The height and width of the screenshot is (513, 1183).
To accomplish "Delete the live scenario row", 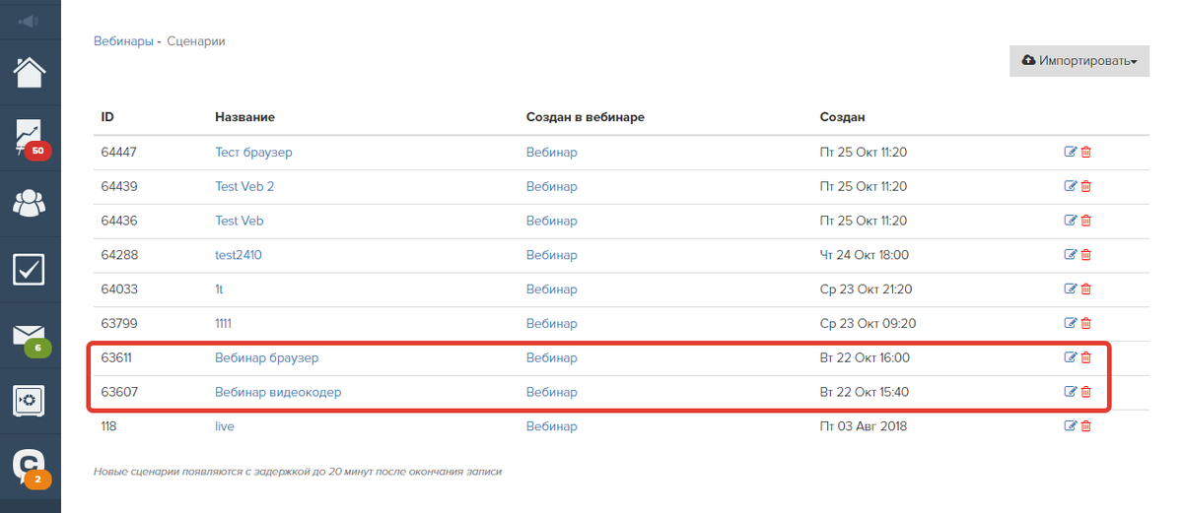I will (1086, 426).
